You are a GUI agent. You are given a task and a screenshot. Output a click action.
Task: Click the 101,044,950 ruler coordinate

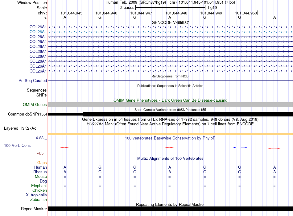click(x=246, y=13)
